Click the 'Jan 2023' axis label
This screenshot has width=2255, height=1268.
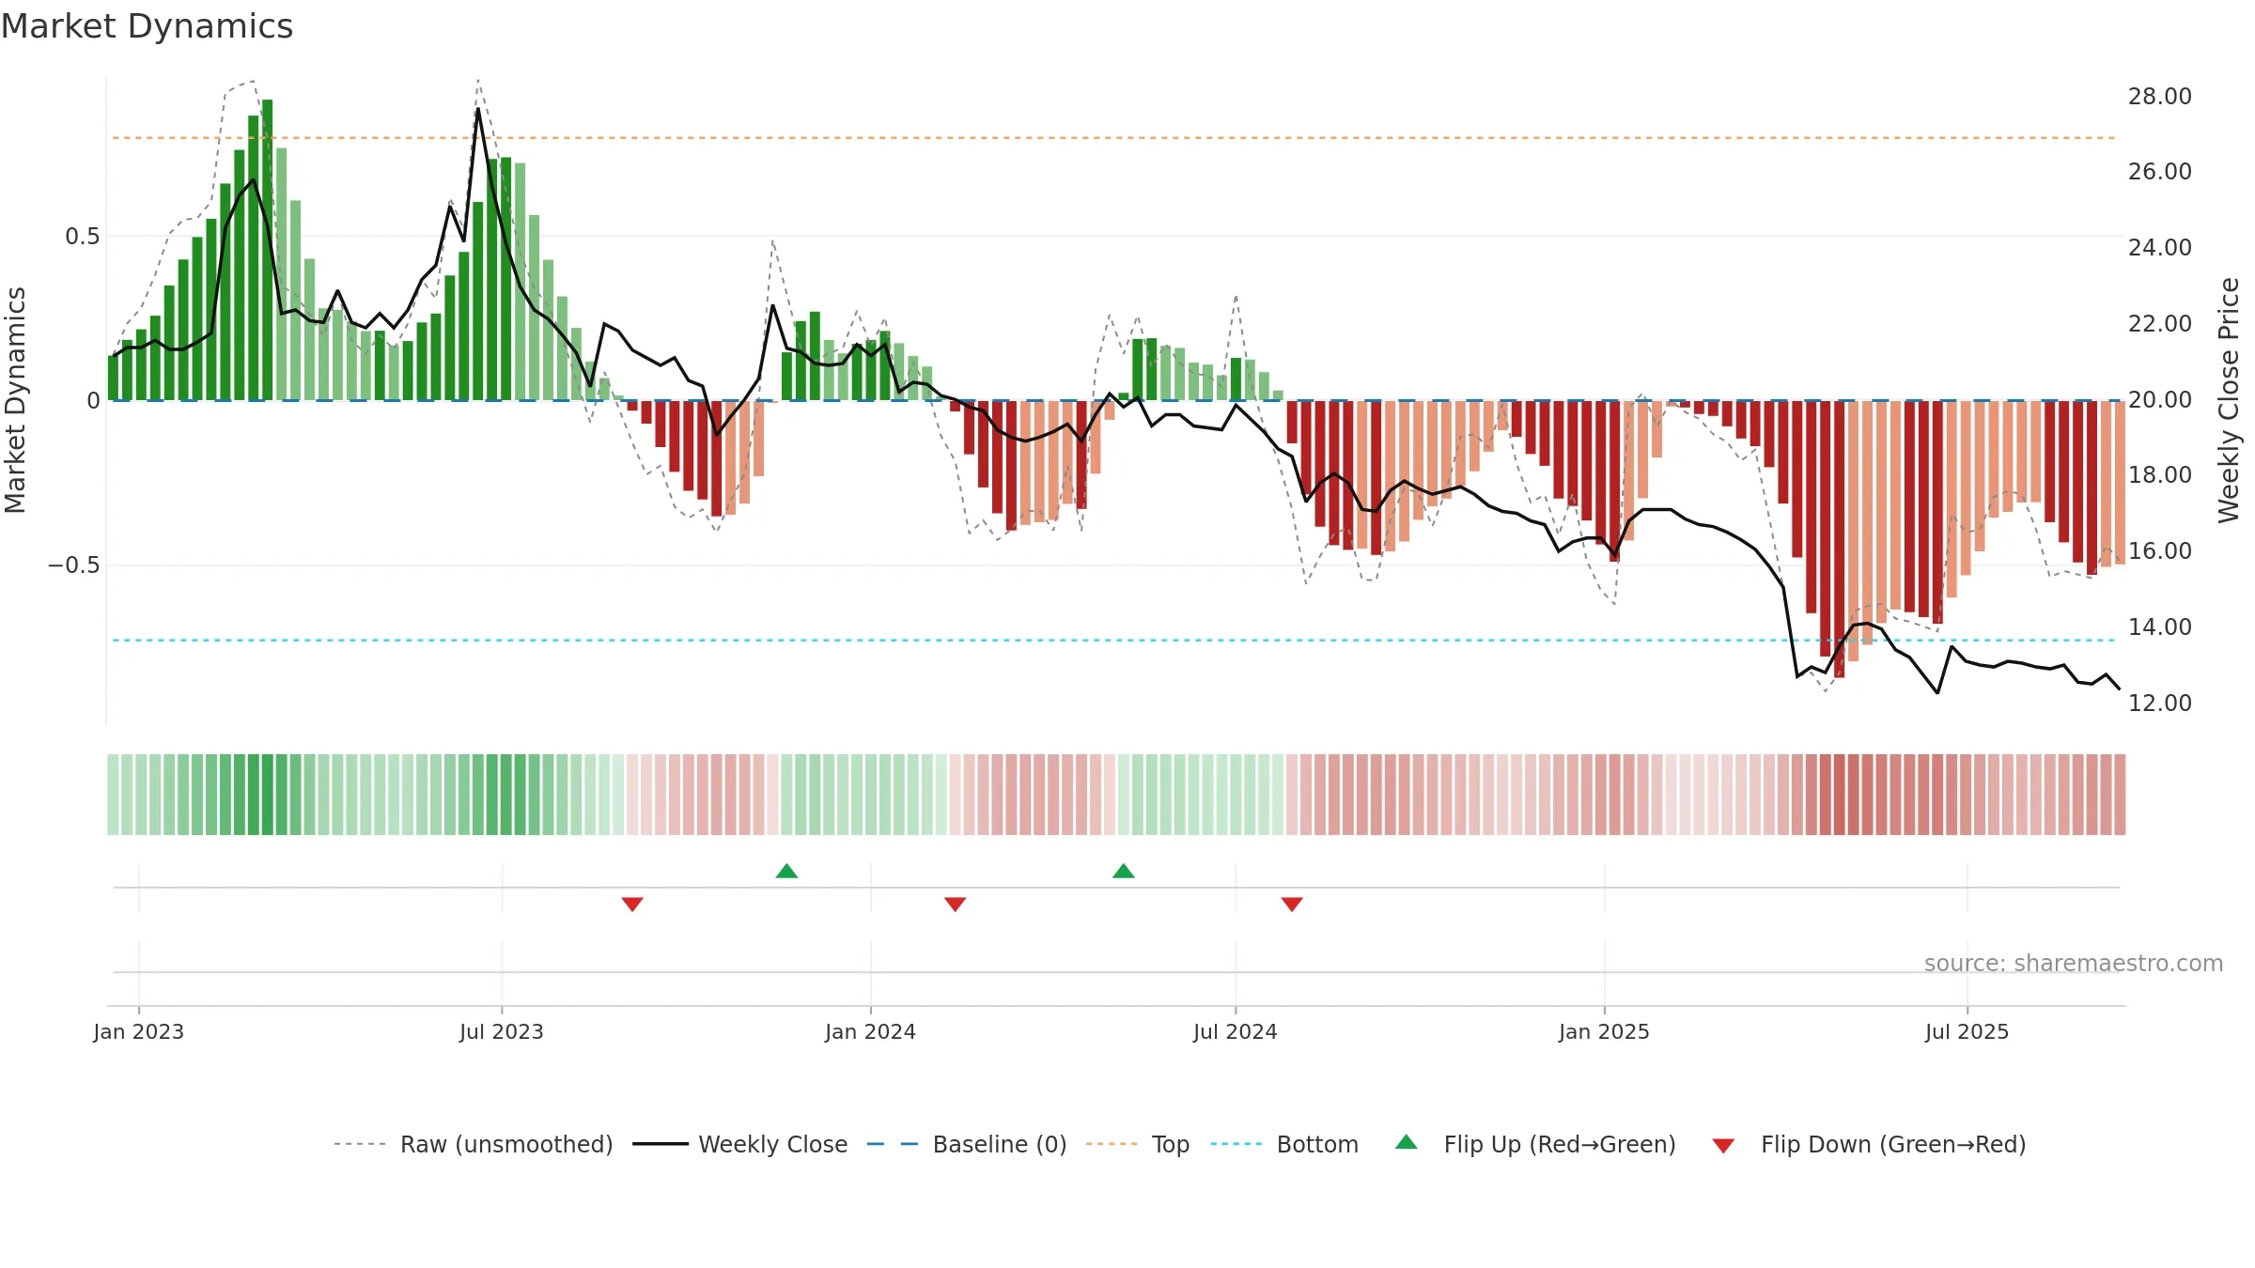[139, 1031]
